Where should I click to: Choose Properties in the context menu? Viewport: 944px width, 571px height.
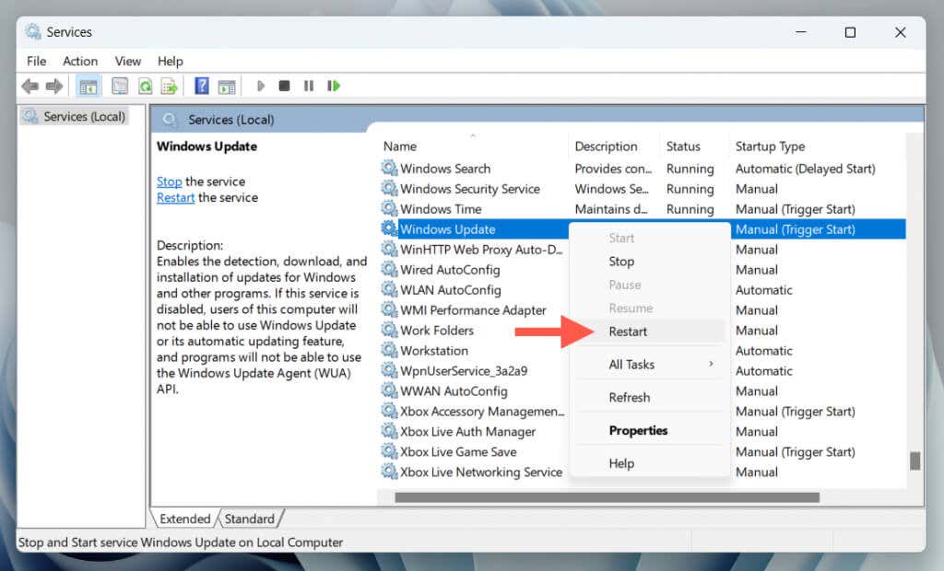(x=650, y=431)
